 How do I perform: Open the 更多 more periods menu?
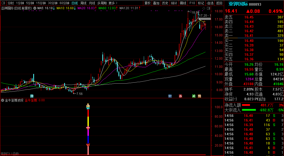[x=113, y=3]
